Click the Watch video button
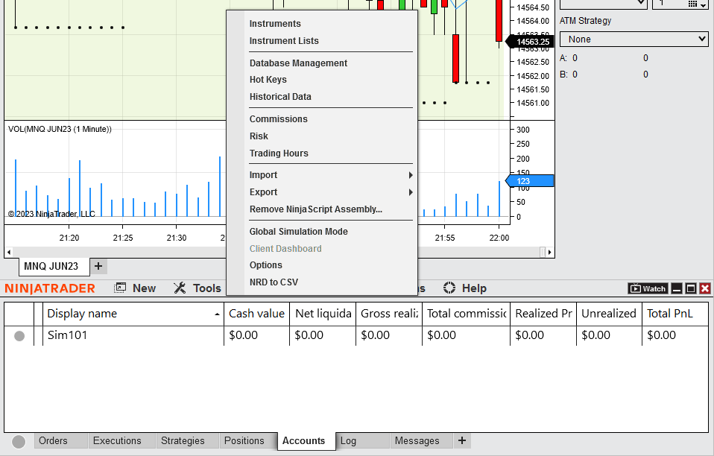 point(648,288)
